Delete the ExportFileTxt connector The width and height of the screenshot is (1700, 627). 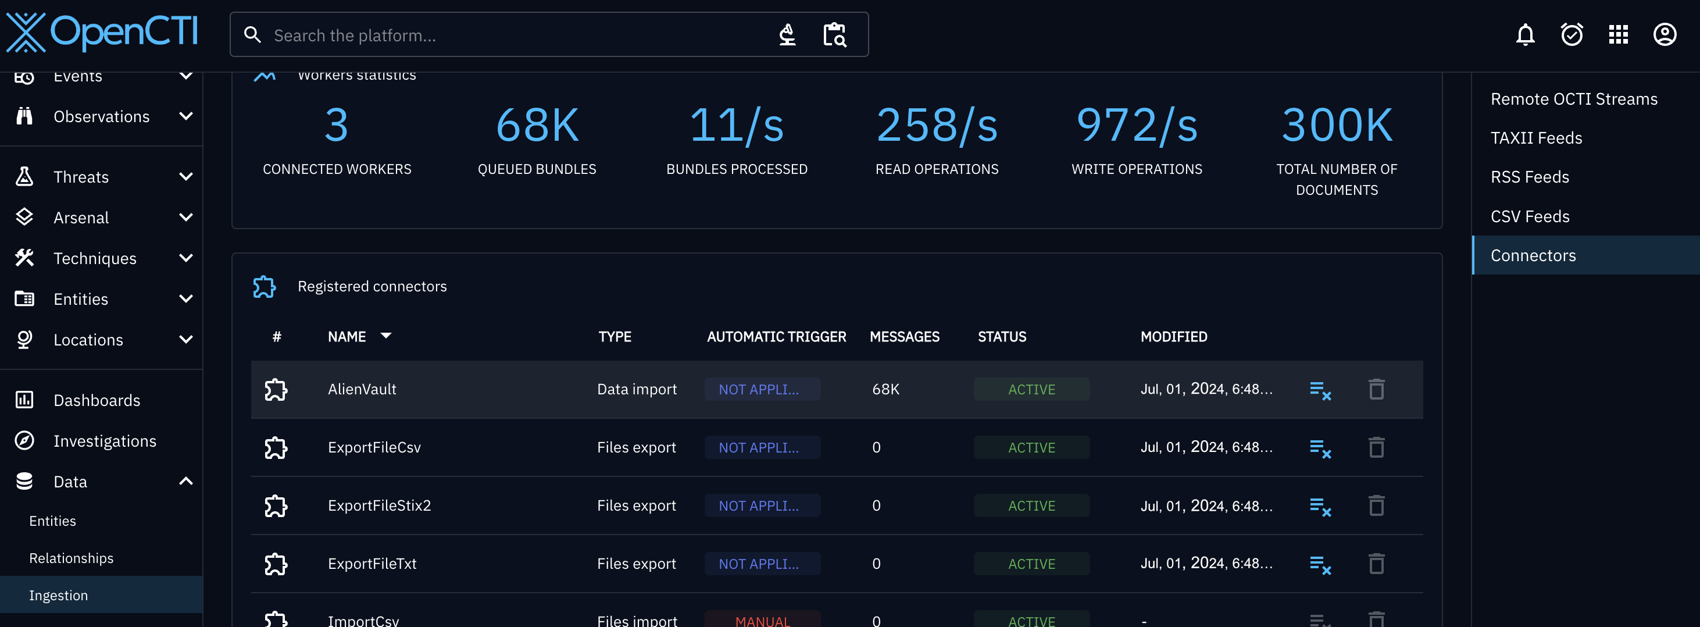(x=1376, y=563)
